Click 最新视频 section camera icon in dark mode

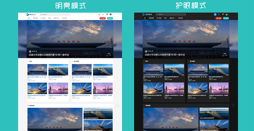[x=144, y=106]
